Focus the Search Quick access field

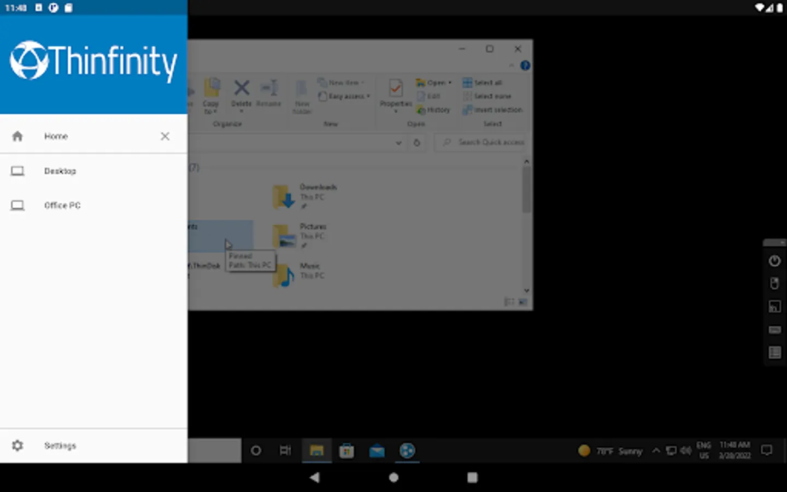[480, 143]
